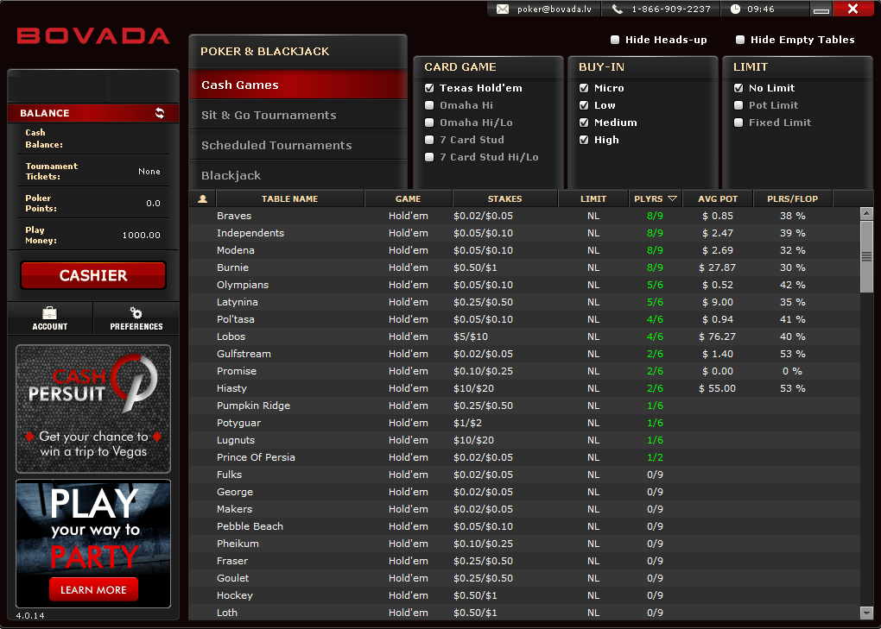Select the Olympians table
Viewport: 881px width, 629px height.
tap(523, 285)
